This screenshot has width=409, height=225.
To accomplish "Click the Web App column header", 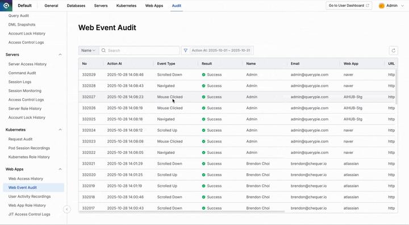I will pos(351,64).
